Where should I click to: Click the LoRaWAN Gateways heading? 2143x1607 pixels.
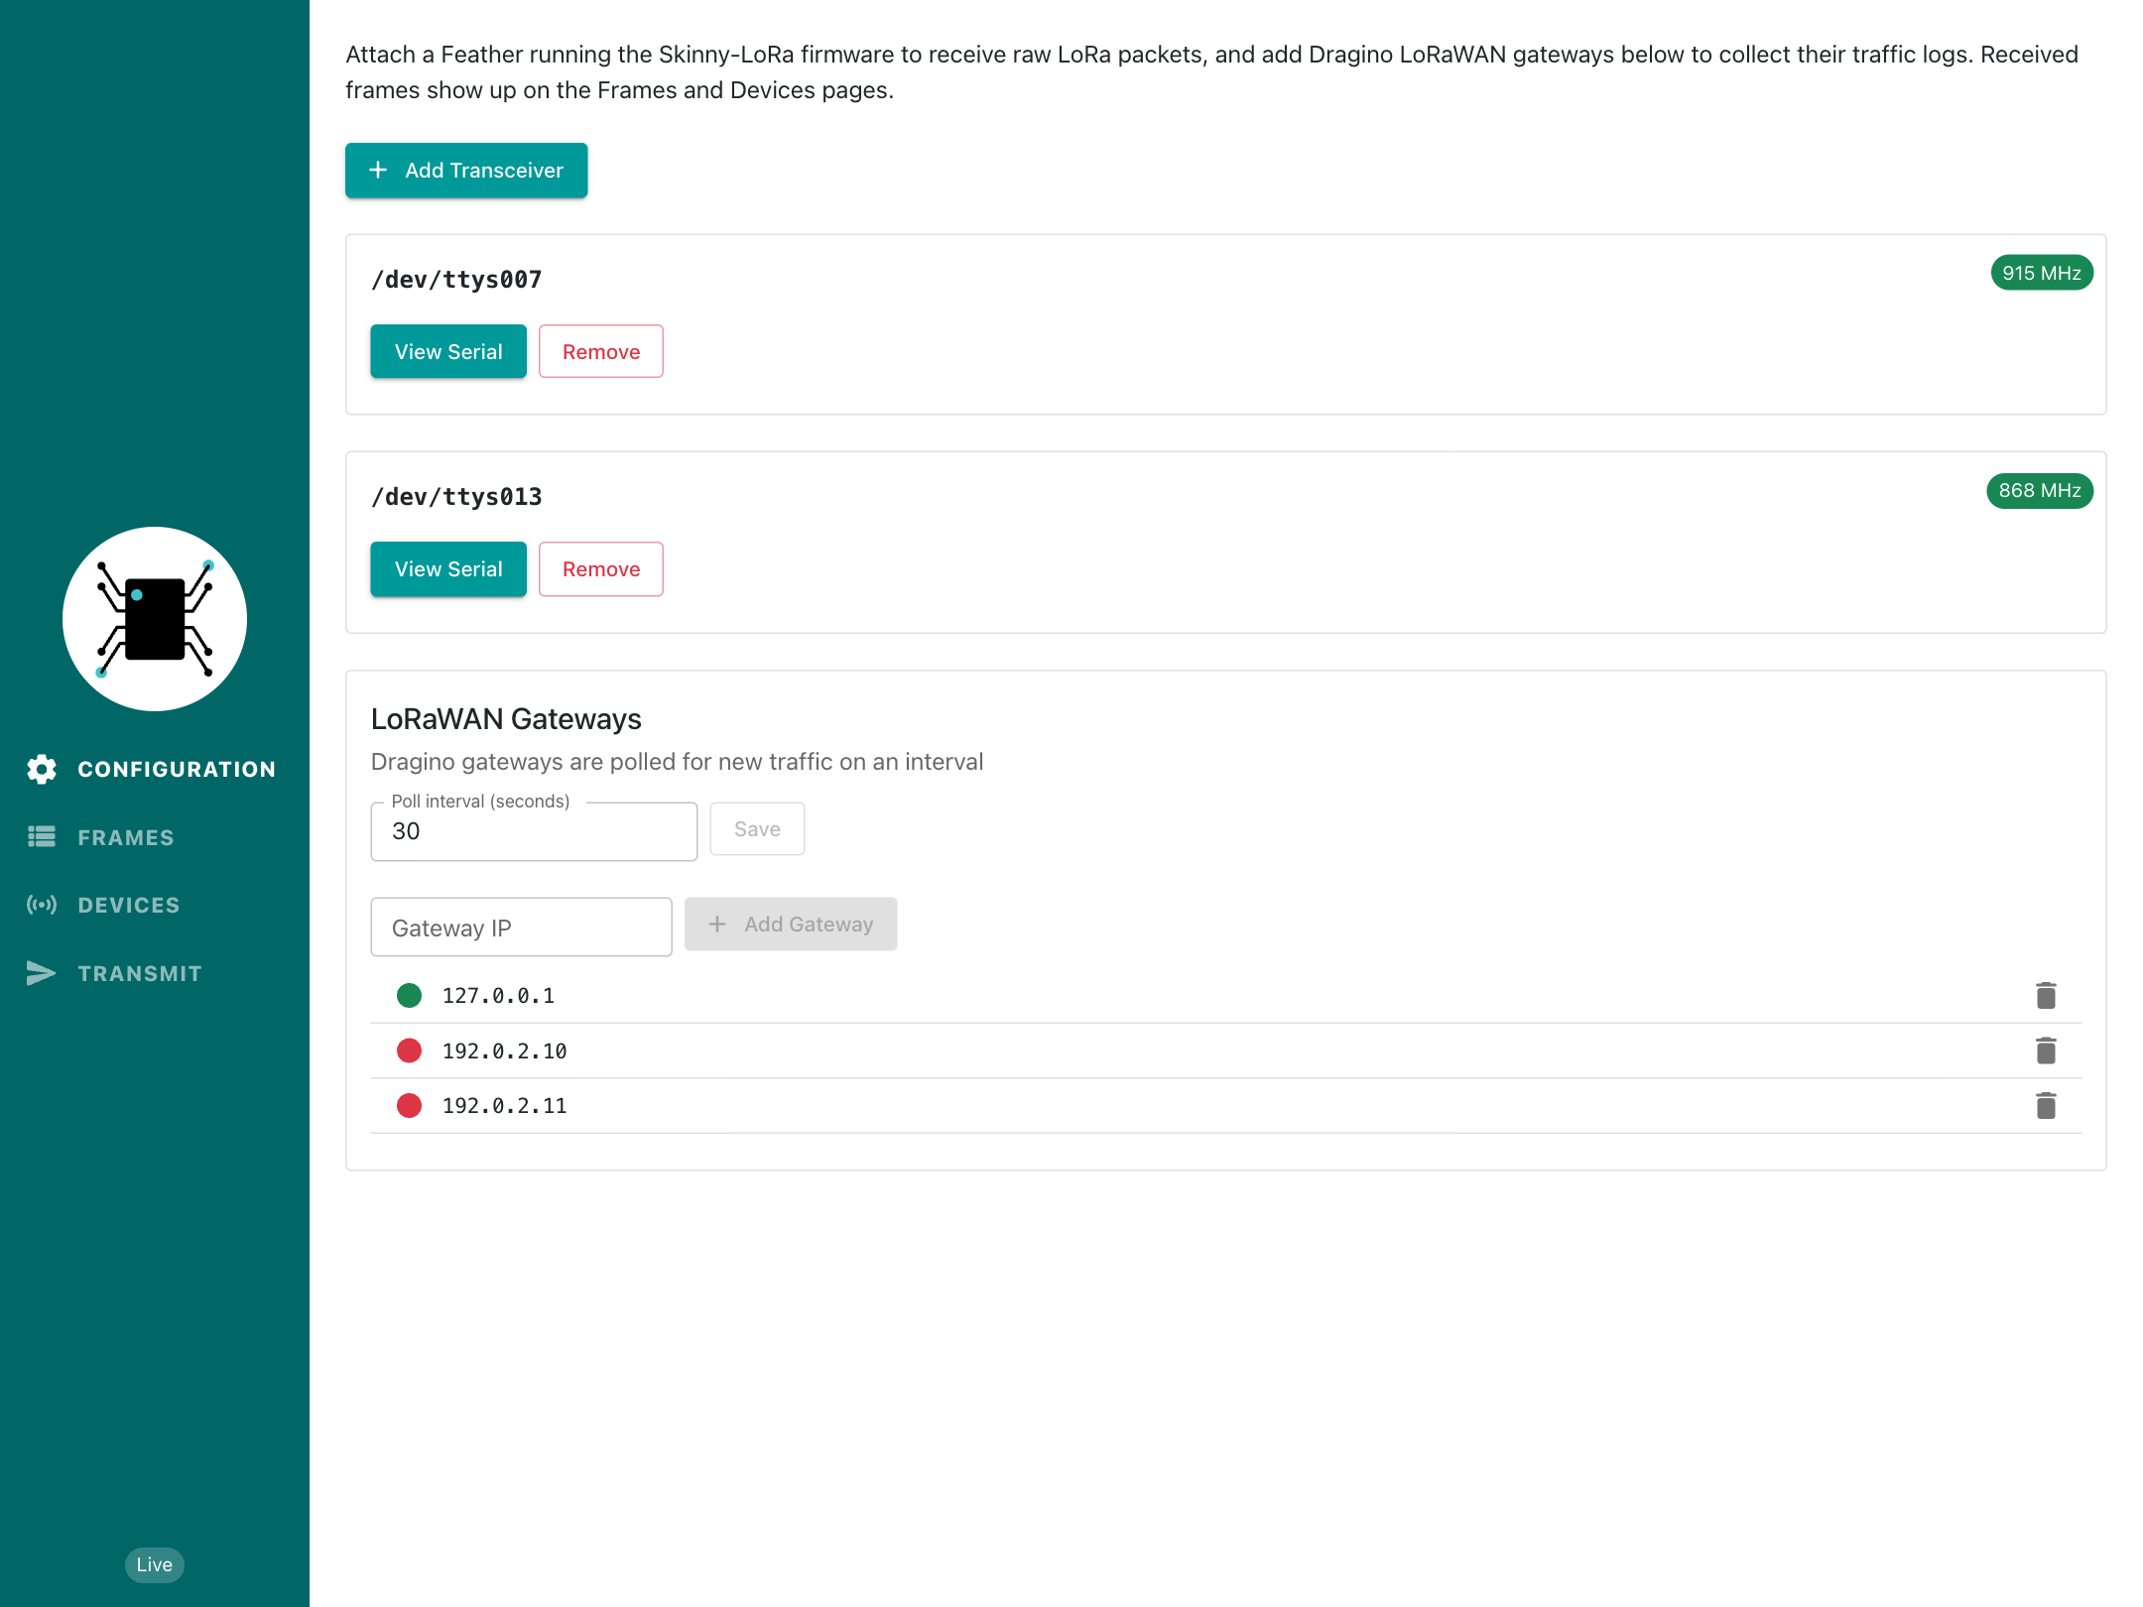coord(506,719)
